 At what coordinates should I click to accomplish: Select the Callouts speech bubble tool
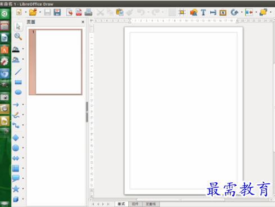tap(16, 178)
